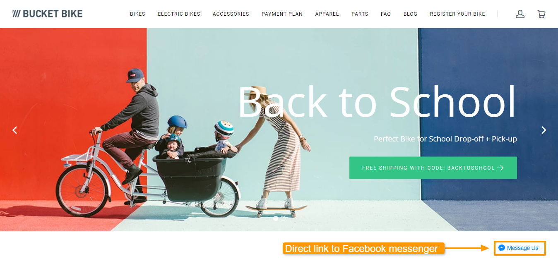Click the Free Shipping BACKTOSCHOOL button
This screenshot has width=558, height=259.
(433, 168)
